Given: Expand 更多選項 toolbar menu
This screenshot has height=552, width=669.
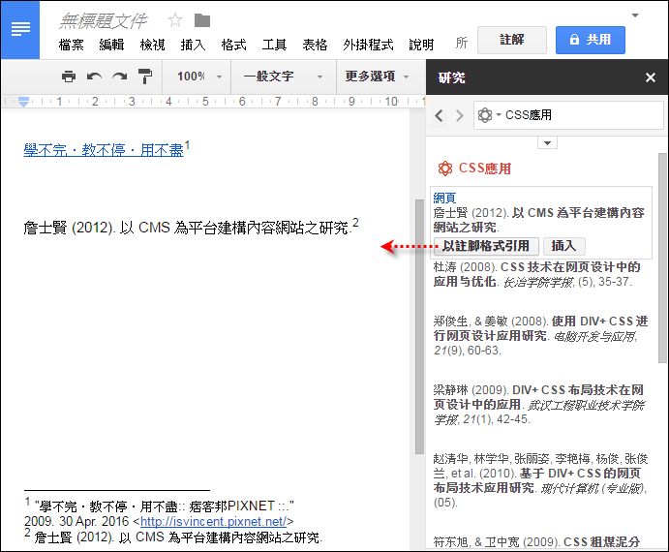Looking at the screenshot, I should 377,77.
